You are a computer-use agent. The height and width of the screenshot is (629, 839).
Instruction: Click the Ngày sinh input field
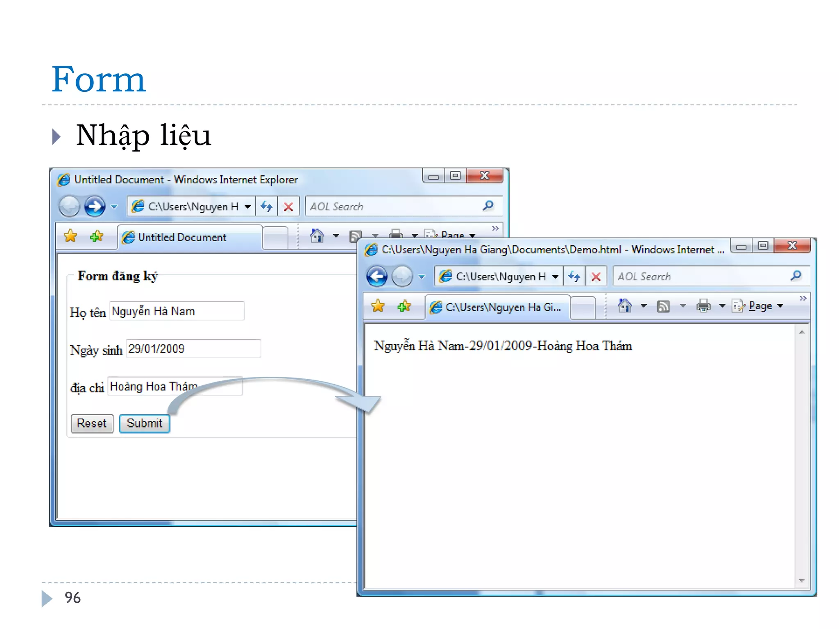point(193,348)
